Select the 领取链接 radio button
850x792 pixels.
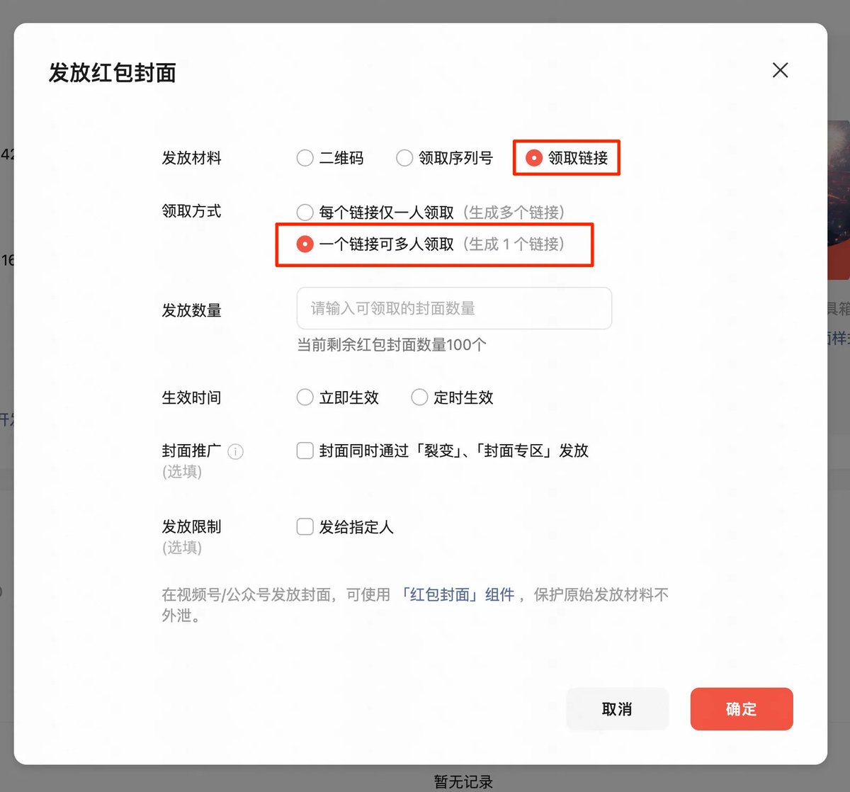pyautogui.click(x=534, y=158)
